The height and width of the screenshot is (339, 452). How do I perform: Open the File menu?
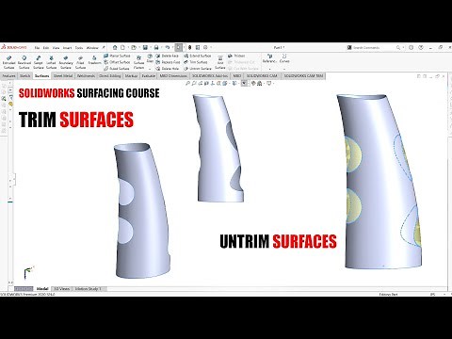[37, 48]
